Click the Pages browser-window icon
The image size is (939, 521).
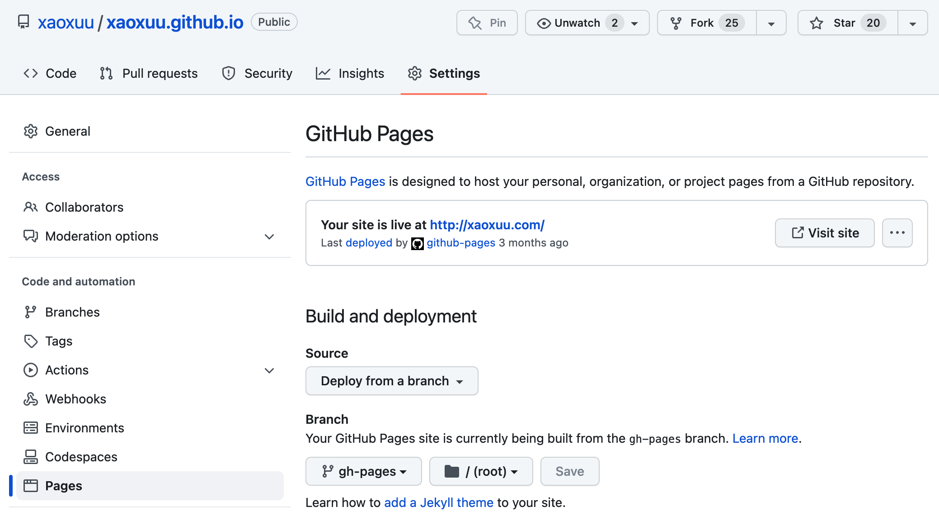pos(31,486)
